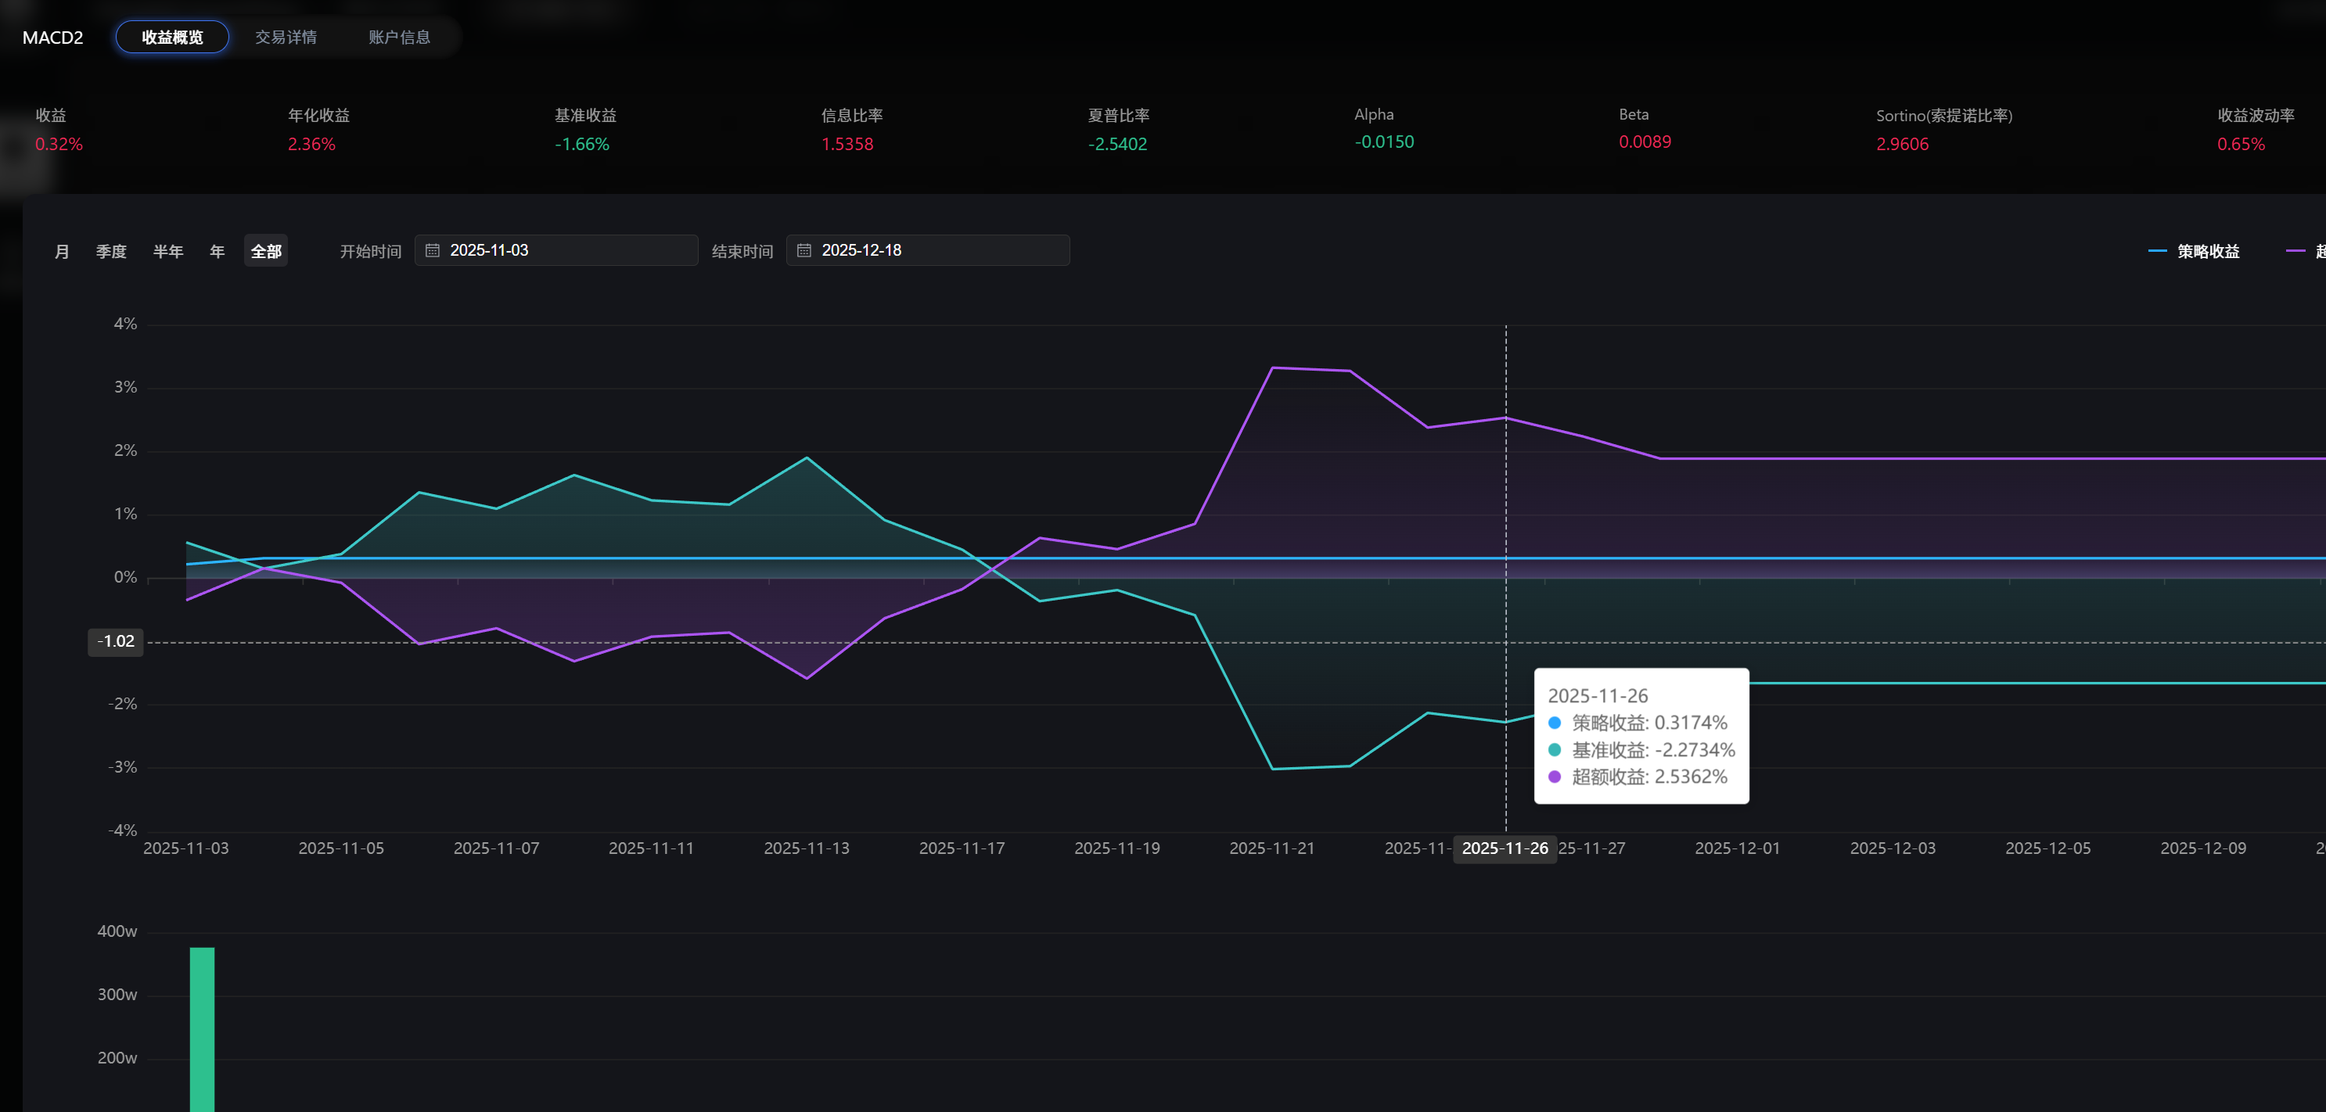Click the 收益 value 0.32%
The width and height of the screenshot is (2326, 1112).
(x=59, y=144)
